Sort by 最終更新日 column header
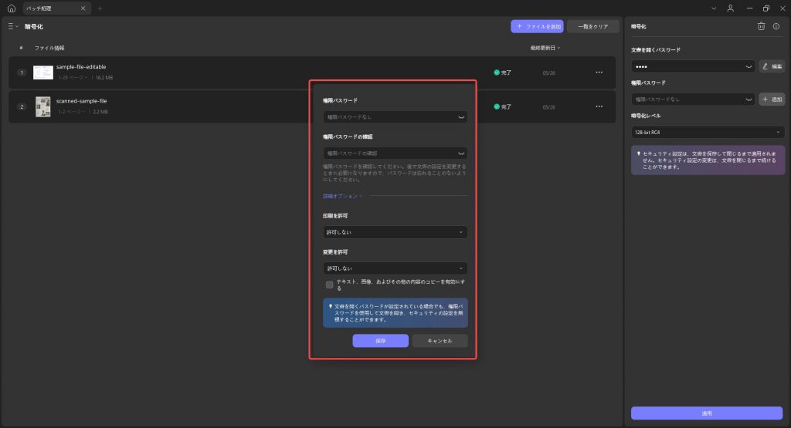 pyautogui.click(x=545, y=48)
